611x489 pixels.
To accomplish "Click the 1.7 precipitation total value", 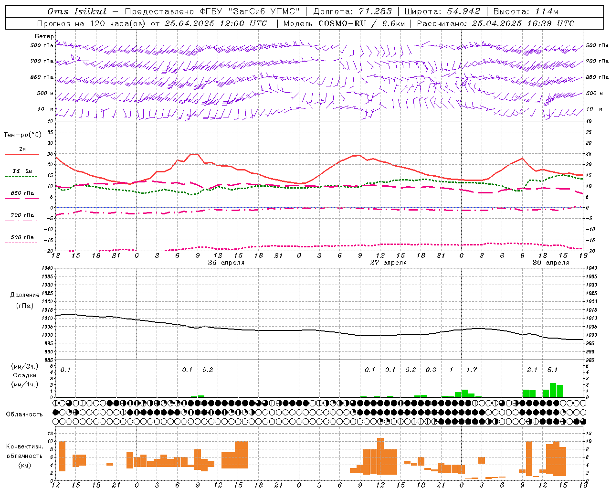I will tap(472, 370).
